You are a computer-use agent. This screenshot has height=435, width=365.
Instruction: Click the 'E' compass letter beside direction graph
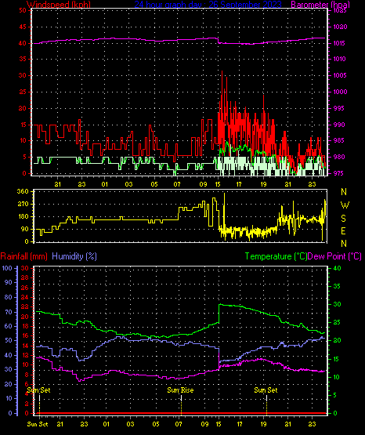(x=344, y=231)
